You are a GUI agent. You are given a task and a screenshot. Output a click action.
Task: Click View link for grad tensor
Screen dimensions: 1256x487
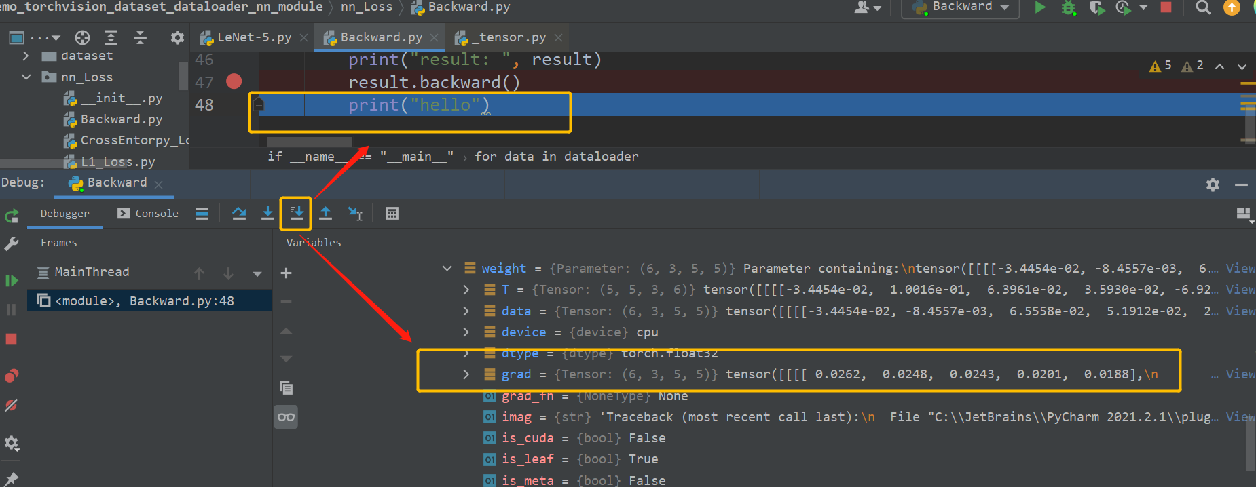tap(1240, 374)
